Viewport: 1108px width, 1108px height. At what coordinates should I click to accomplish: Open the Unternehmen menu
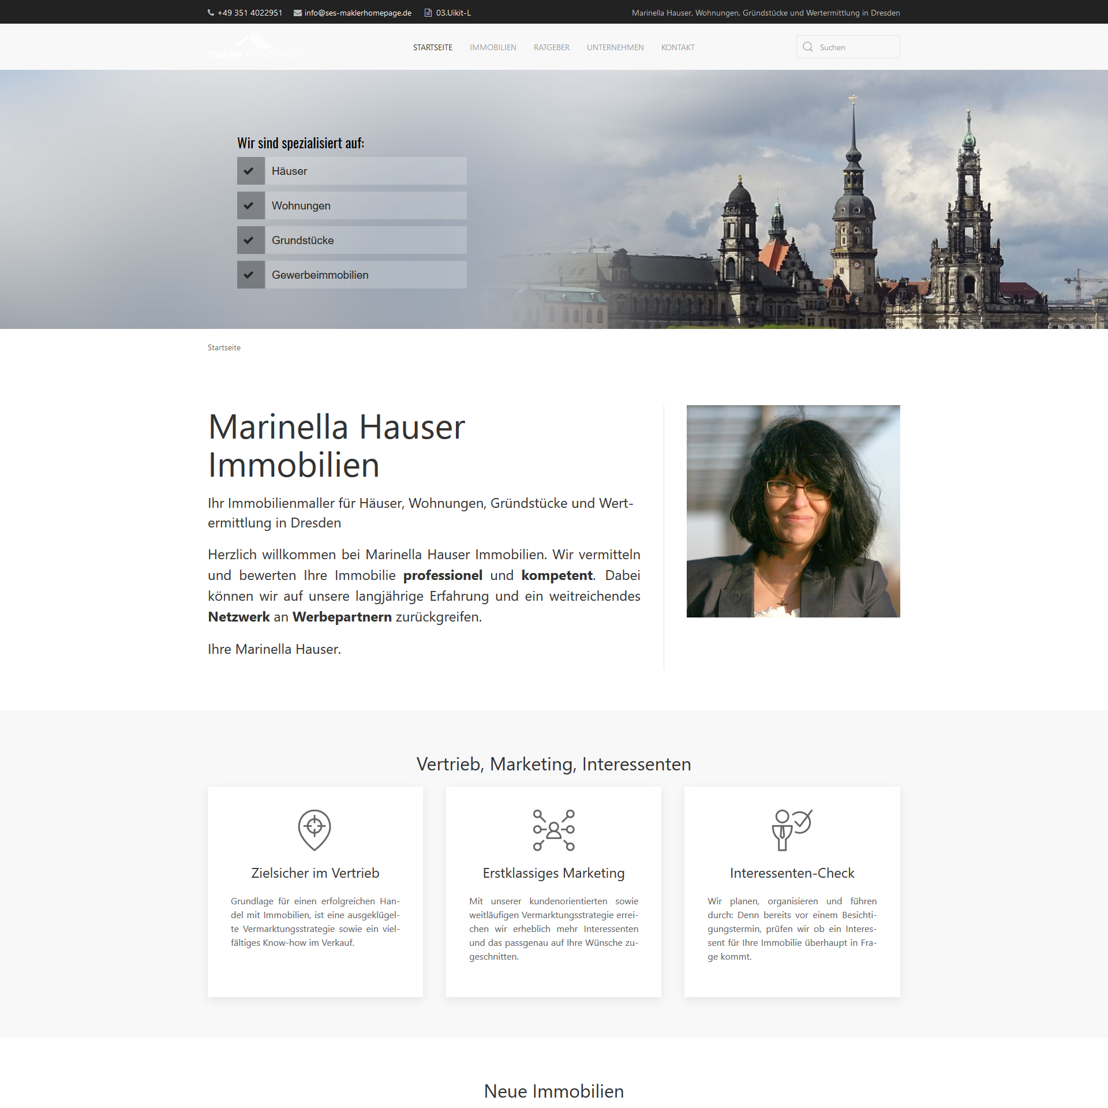click(x=615, y=47)
